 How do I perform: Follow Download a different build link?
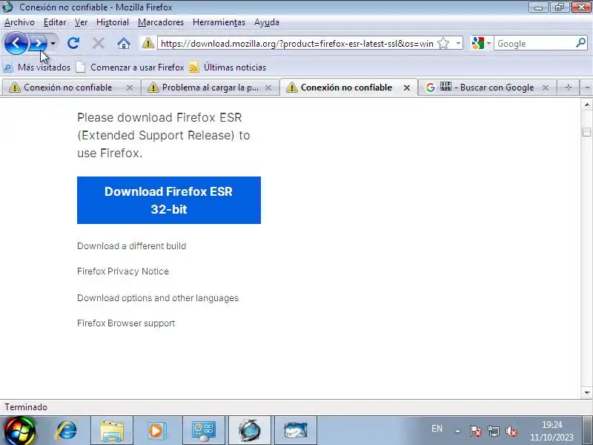tap(132, 246)
